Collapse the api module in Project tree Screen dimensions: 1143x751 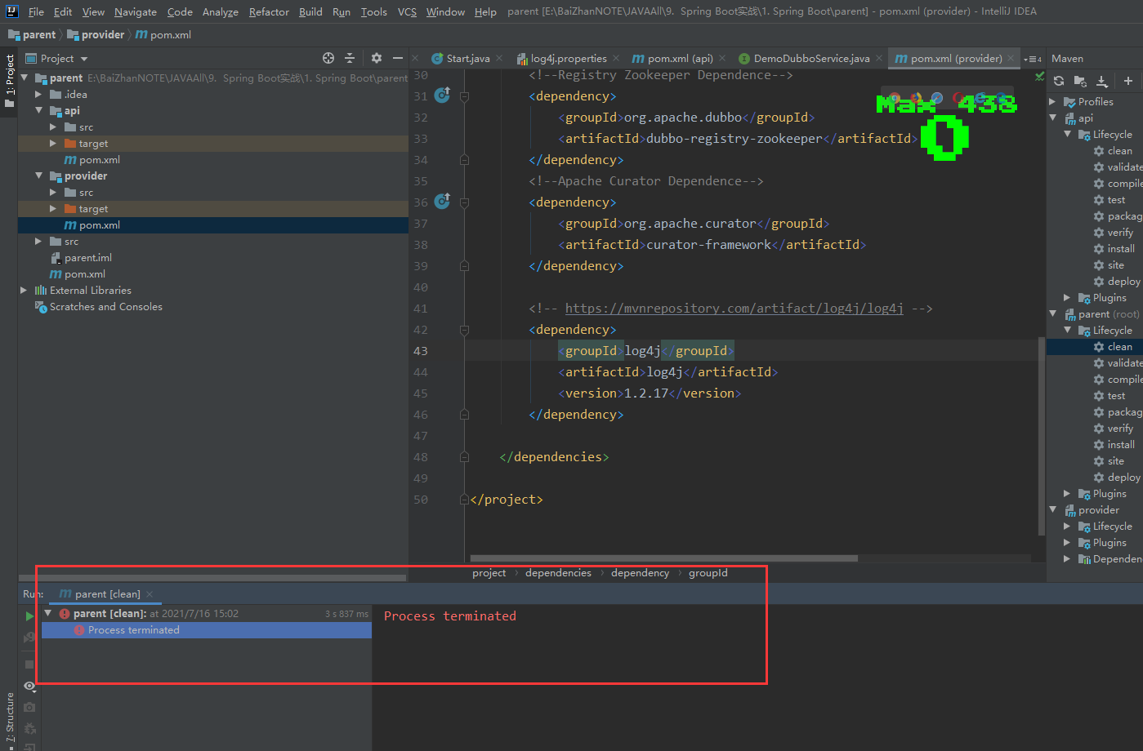(38, 109)
